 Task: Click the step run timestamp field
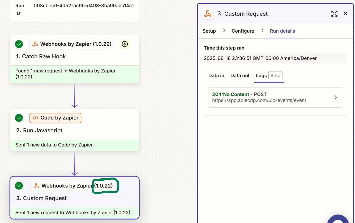(x=275, y=58)
